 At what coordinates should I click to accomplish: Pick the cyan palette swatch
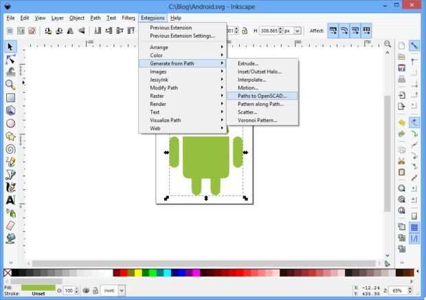point(167,272)
